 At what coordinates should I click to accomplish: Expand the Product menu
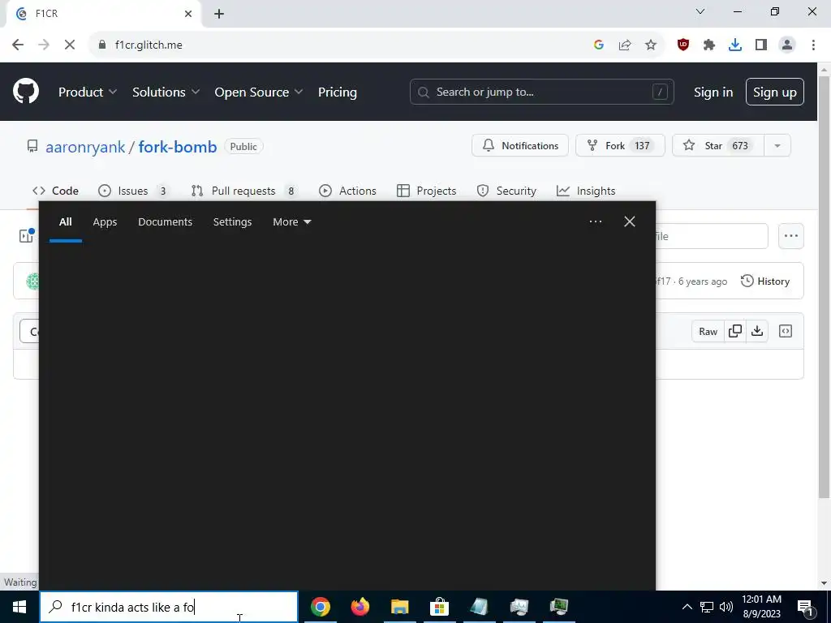click(x=88, y=92)
